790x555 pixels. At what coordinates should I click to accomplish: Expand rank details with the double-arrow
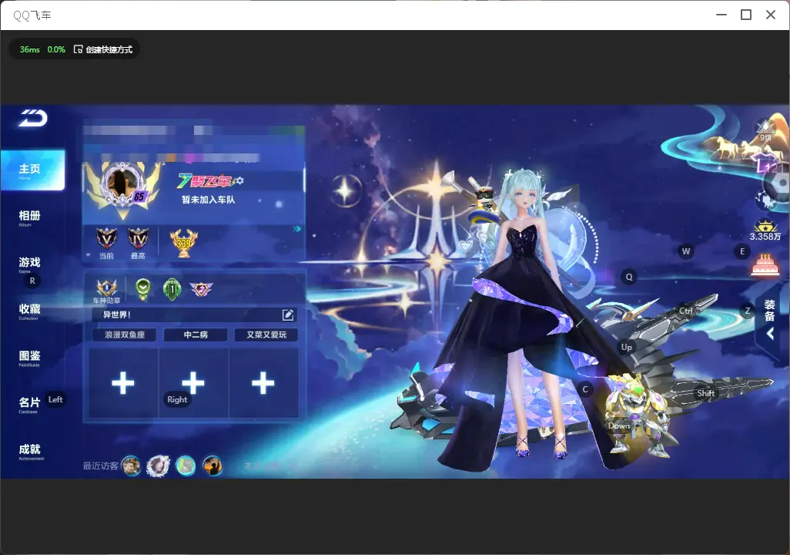point(296,229)
